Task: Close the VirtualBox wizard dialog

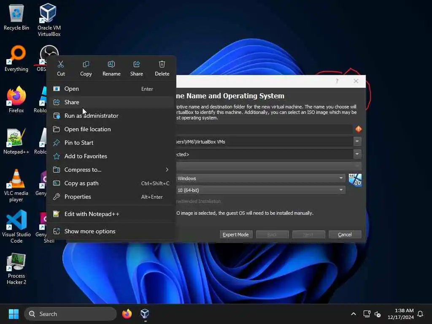Action: pyautogui.click(x=356, y=81)
